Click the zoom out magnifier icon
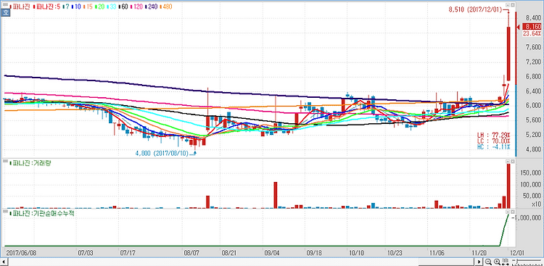The height and width of the screenshot is (266, 544). coord(488,262)
